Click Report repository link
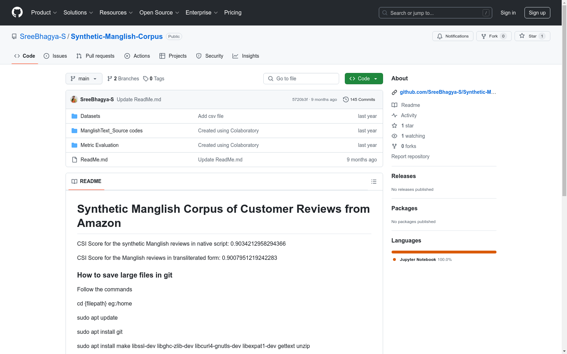This screenshot has width=567, height=354. pyautogui.click(x=410, y=156)
